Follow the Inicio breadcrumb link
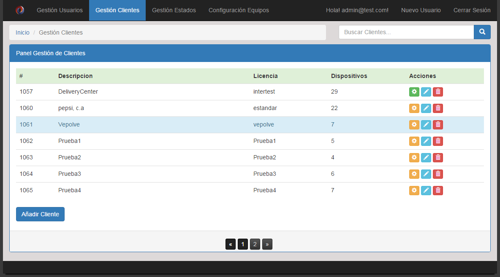 click(x=22, y=32)
